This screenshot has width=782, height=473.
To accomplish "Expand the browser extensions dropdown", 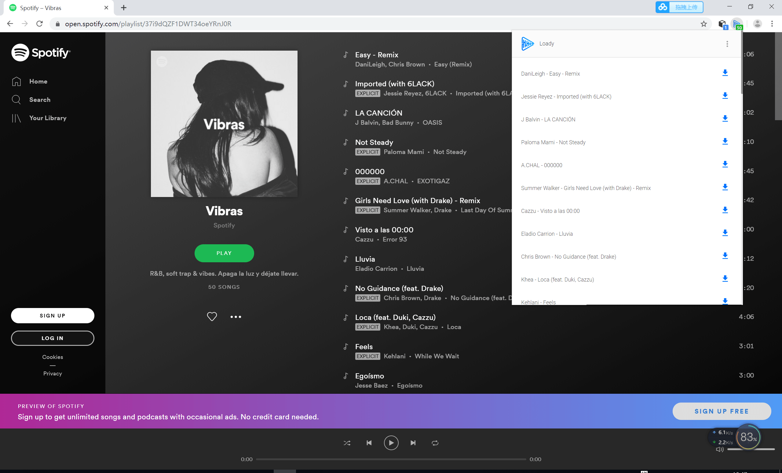I will click(724, 23).
